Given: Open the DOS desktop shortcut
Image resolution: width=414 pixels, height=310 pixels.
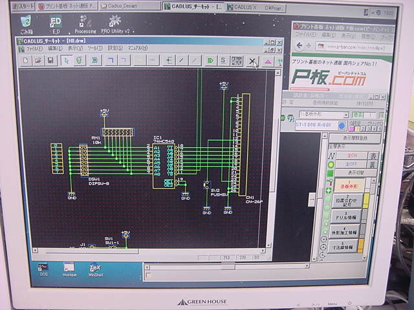Looking at the screenshot, I should [43, 269].
